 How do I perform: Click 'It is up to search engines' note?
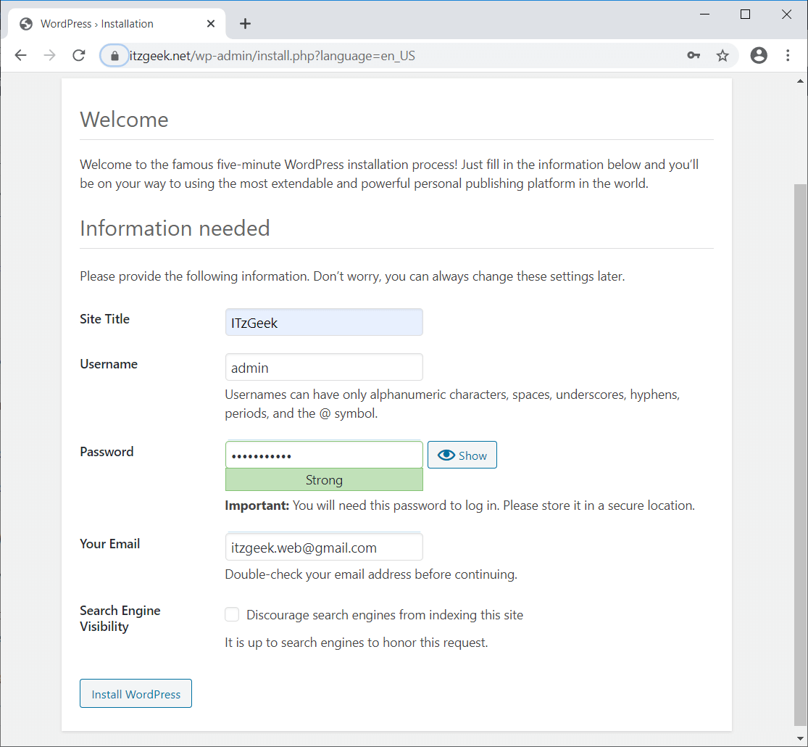pyautogui.click(x=357, y=643)
